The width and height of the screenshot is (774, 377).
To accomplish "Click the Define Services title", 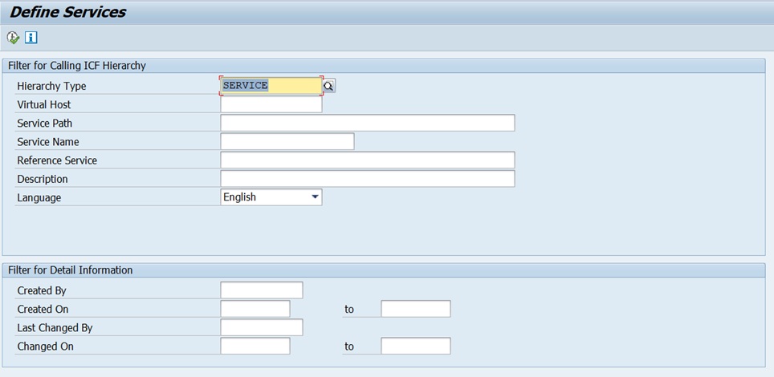I will tap(67, 12).
